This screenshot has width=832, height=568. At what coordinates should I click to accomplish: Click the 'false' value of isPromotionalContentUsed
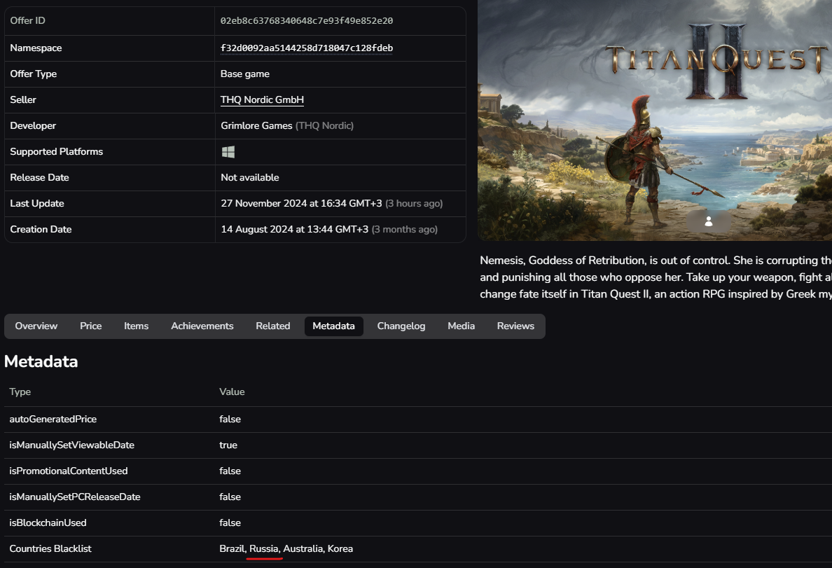tap(230, 471)
